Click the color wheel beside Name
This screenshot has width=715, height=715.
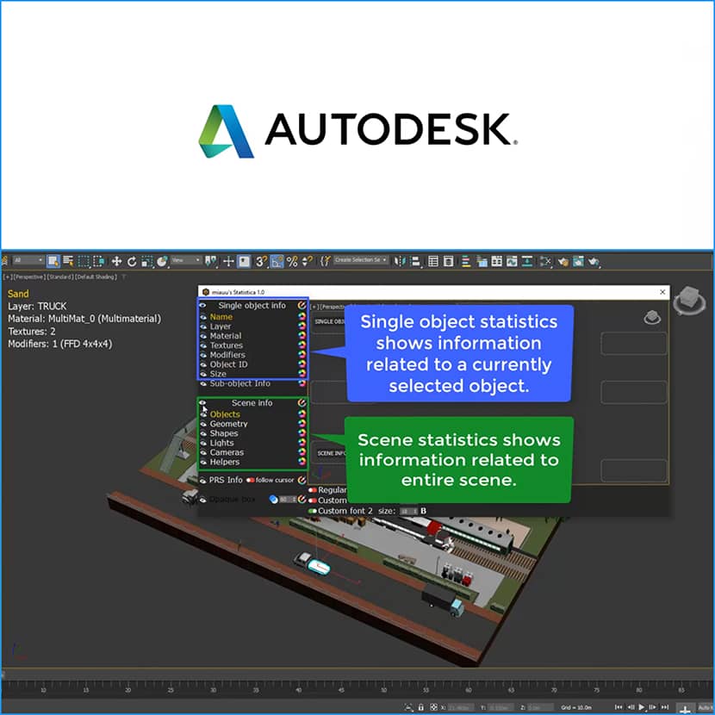click(302, 316)
